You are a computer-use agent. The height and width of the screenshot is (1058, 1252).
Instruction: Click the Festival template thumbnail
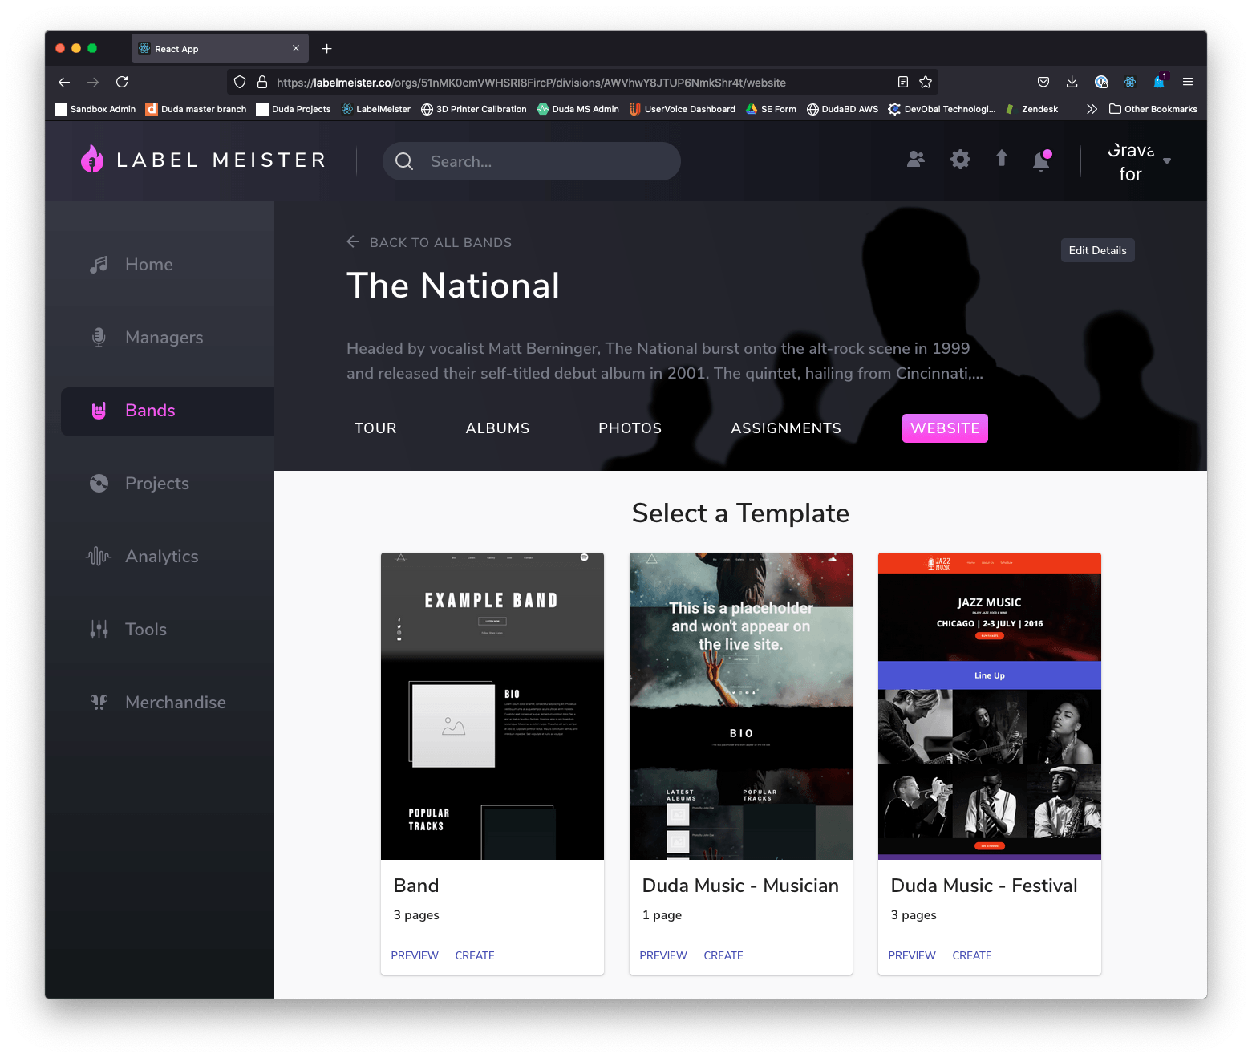coord(990,706)
